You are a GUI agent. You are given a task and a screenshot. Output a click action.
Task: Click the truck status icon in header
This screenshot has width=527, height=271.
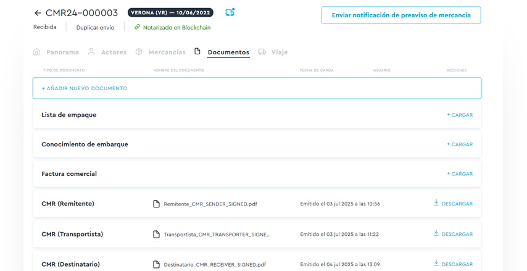[x=230, y=13]
